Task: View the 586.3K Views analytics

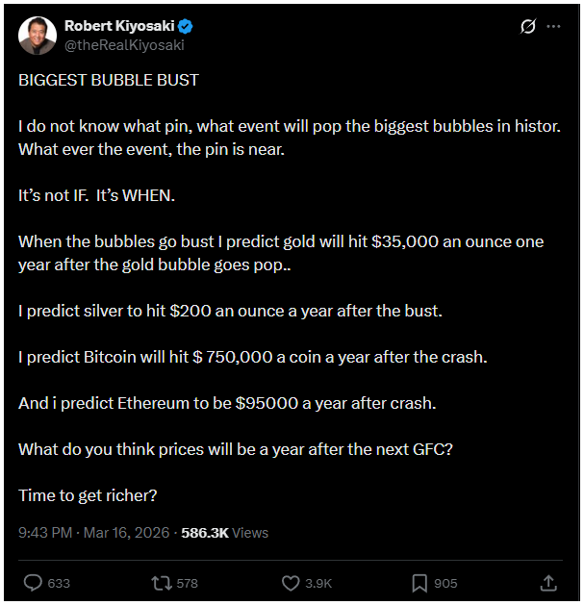Action: point(224,532)
